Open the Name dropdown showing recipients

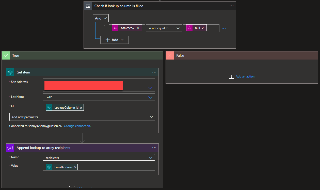[99, 158]
